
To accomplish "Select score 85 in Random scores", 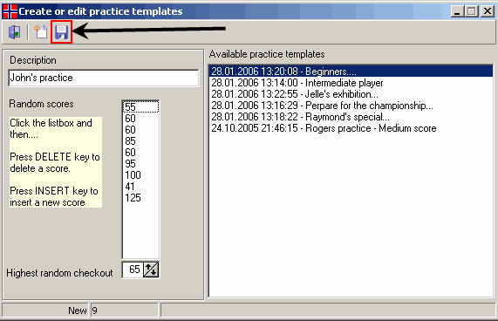I will point(140,141).
